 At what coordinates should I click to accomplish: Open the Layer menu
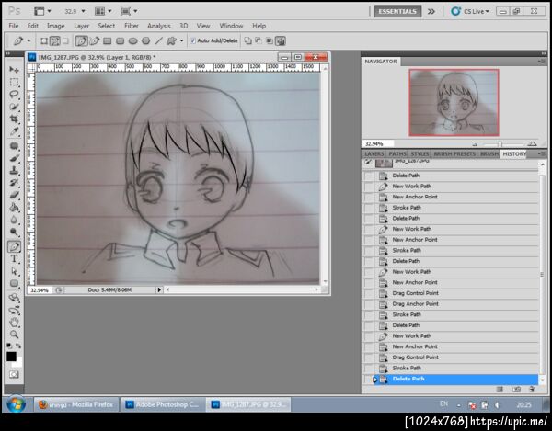[81, 26]
